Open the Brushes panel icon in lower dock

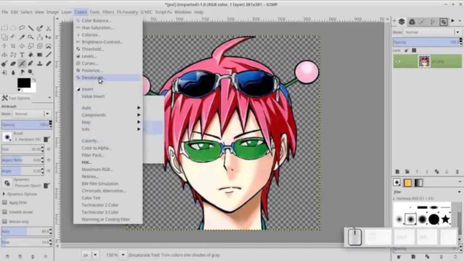[397, 182]
